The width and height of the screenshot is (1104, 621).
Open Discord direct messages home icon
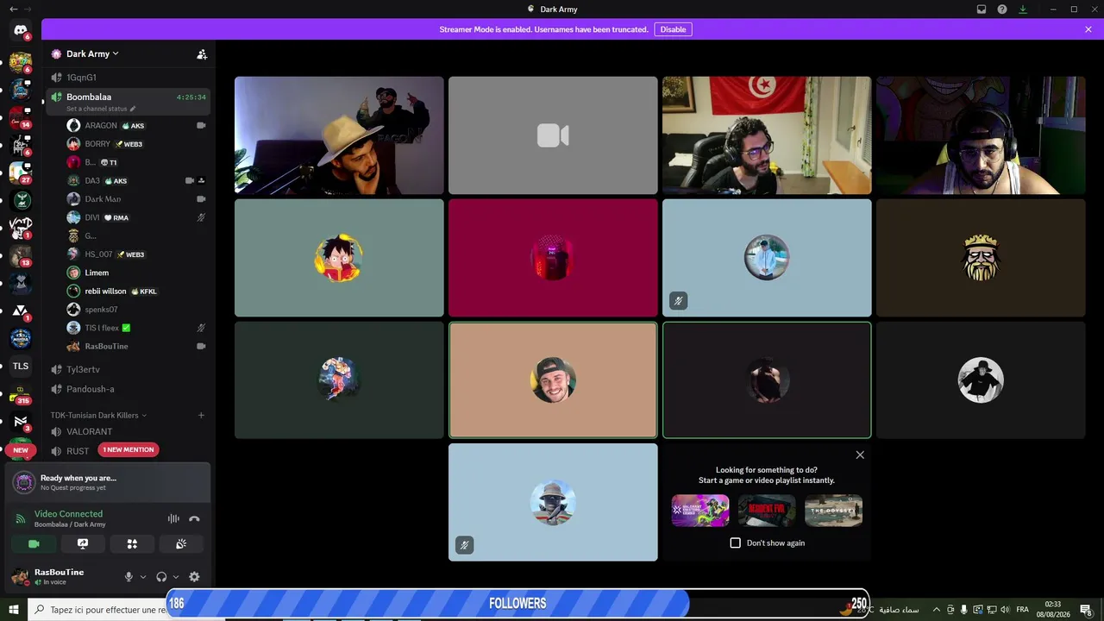pos(21,30)
